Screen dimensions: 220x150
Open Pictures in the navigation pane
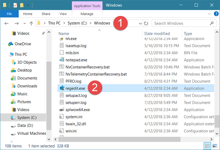(x=24, y=102)
